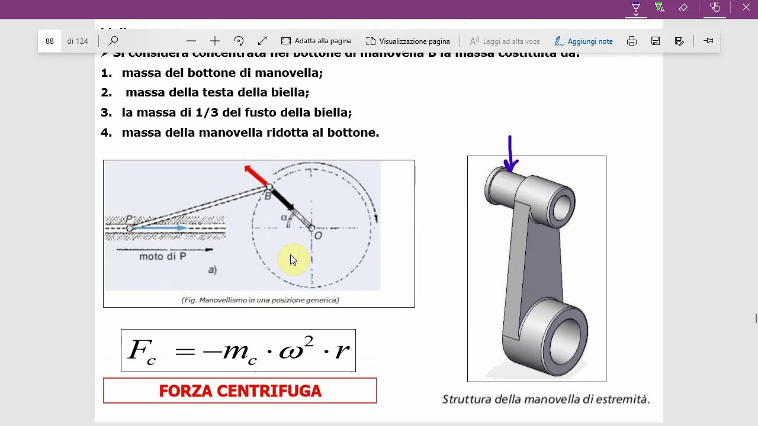Click the text 'massa del bottone di manovella;'
This screenshot has height=426, width=758.
coord(222,73)
